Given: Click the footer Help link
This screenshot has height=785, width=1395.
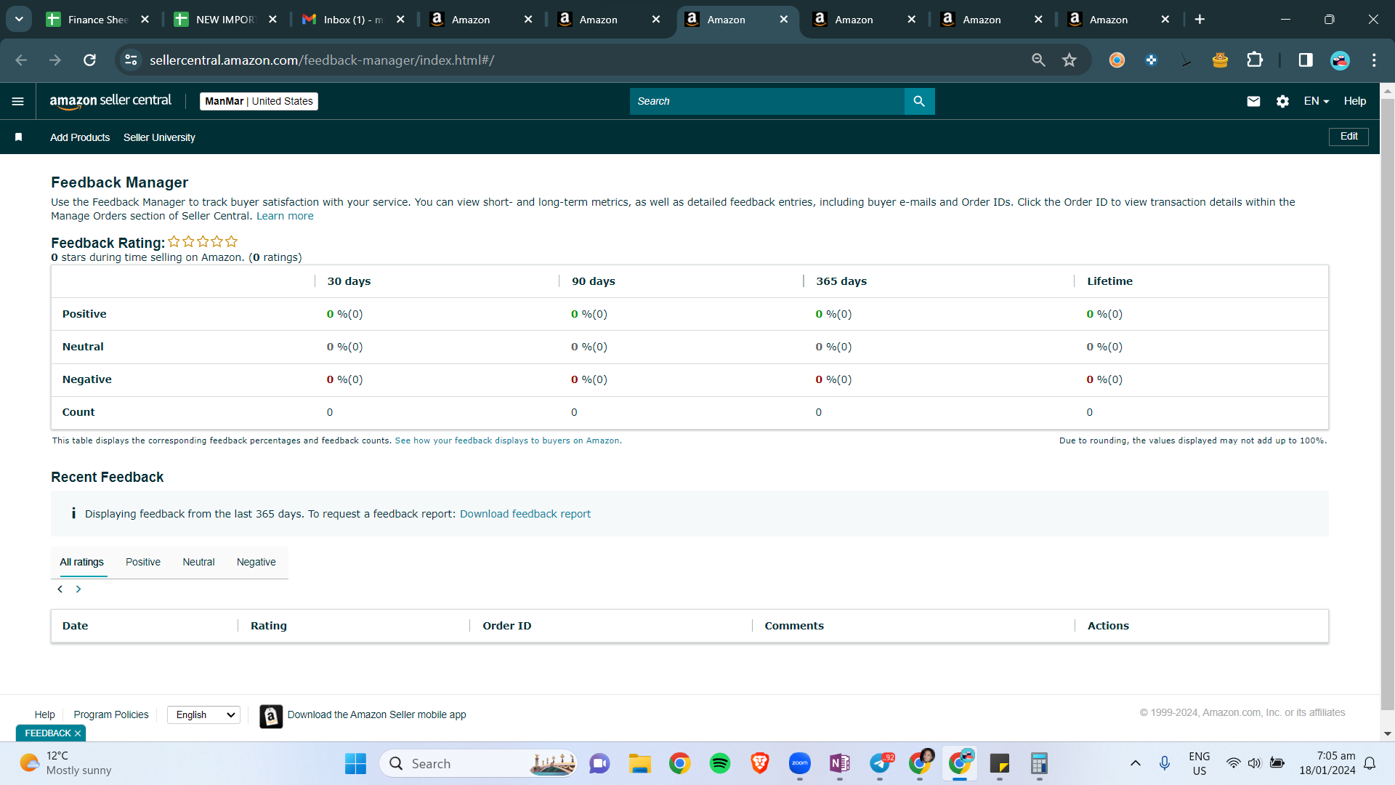Looking at the screenshot, I should point(44,714).
